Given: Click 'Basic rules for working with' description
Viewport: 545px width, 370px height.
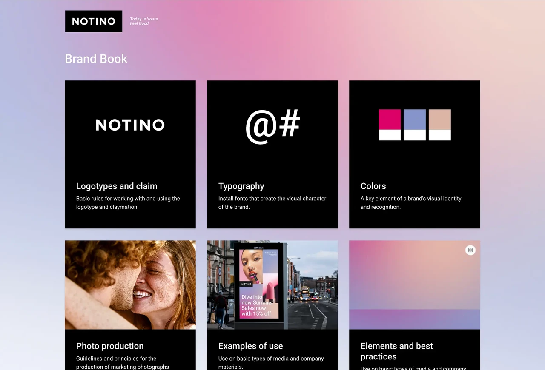Looking at the screenshot, I should (128, 202).
